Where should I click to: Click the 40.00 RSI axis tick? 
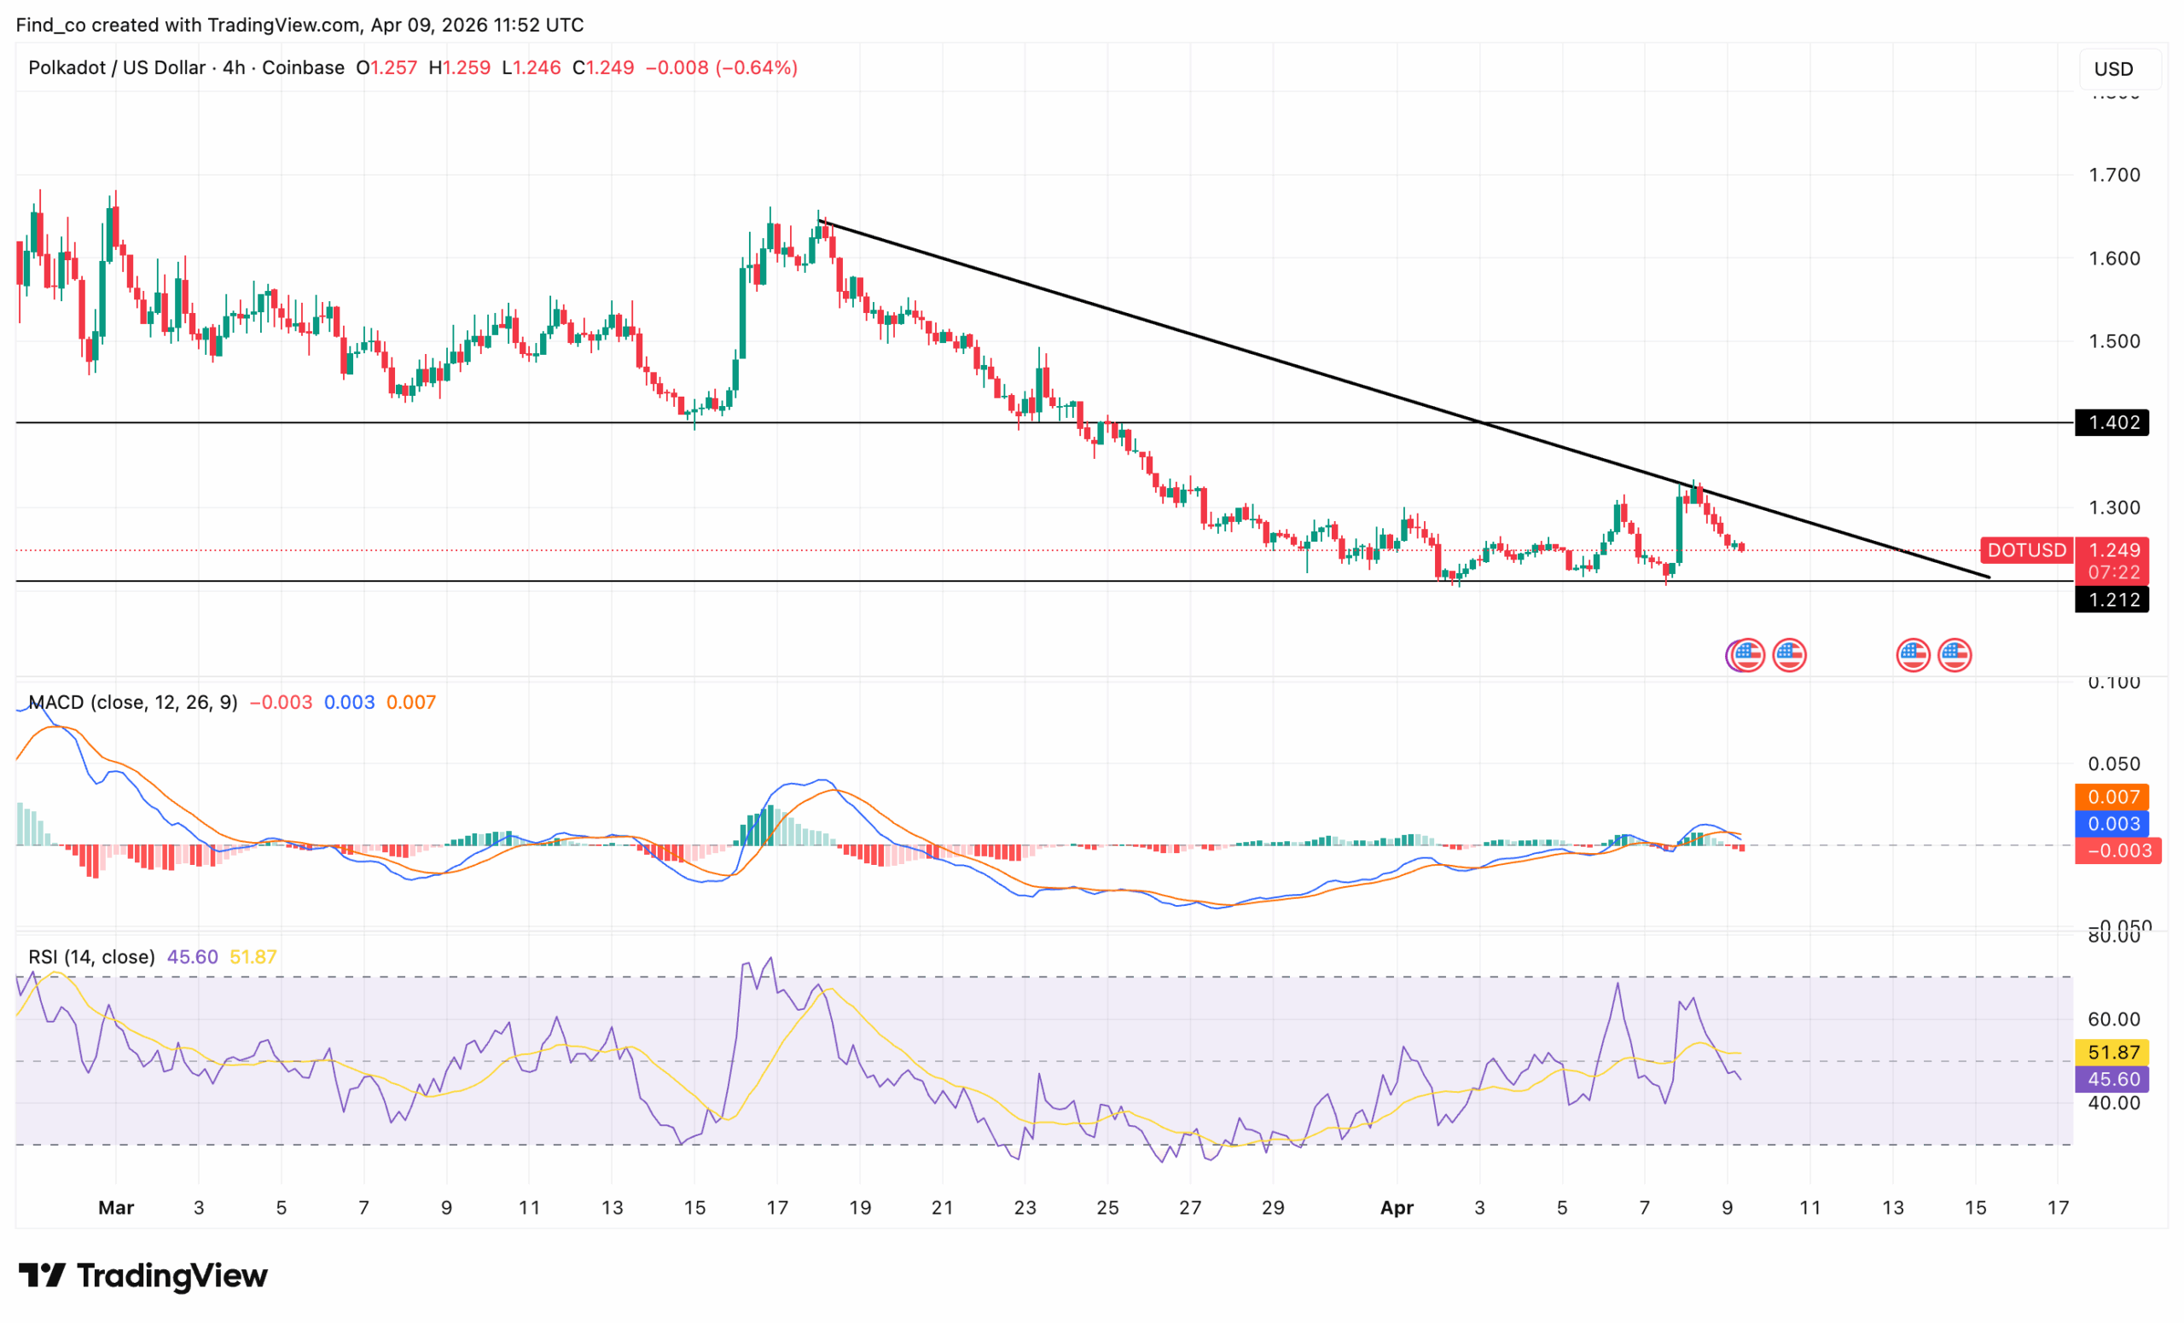coord(2114,1103)
